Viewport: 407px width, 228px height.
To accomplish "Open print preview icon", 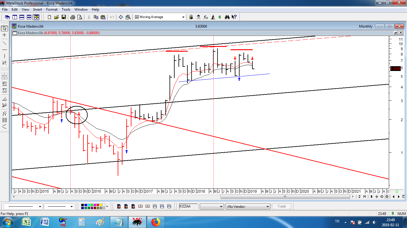I will pyautogui.click(x=80, y=17).
